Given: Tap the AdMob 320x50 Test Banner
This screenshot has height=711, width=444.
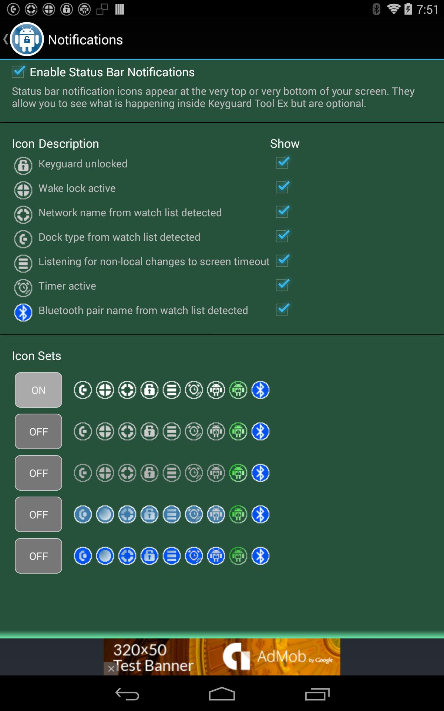Looking at the screenshot, I should 222,657.
